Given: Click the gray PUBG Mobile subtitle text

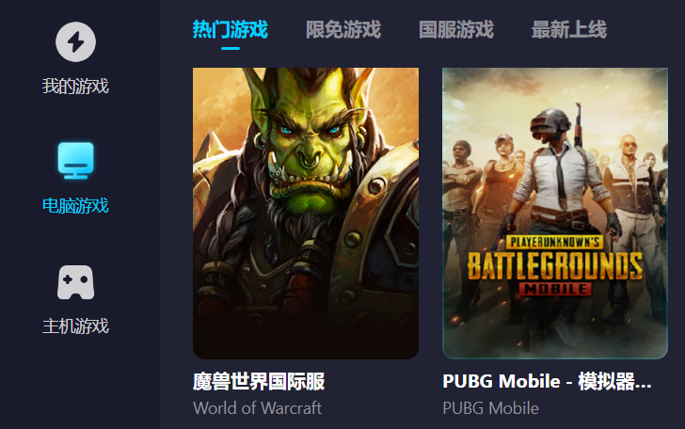Looking at the screenshot, I should click(x=490, y=408).
